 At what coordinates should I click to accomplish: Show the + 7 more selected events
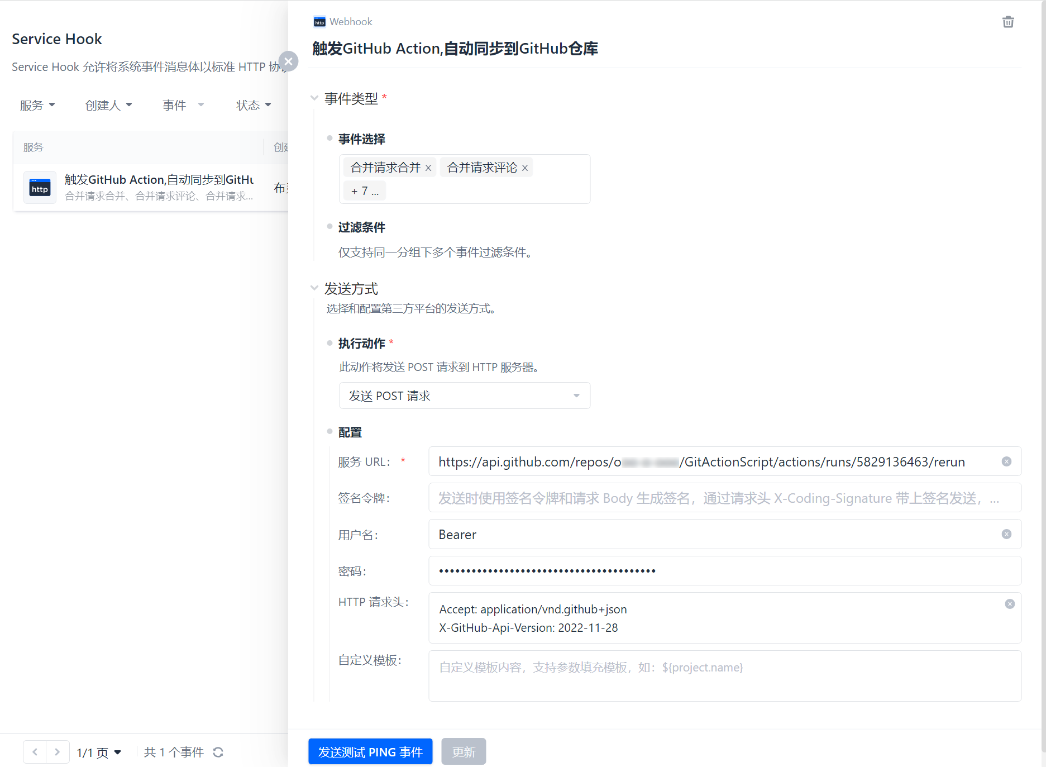pyautogui.click(x=365, y=191)
